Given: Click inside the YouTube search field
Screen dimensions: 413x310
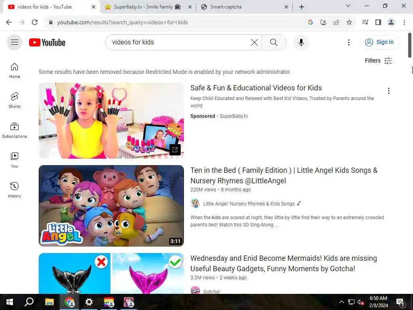Looking at the screenshot, I should (179, 42).
